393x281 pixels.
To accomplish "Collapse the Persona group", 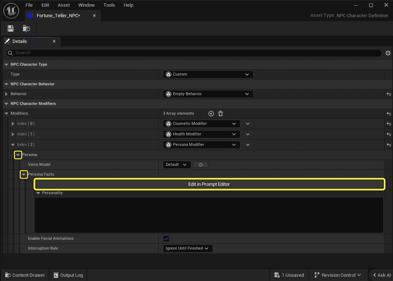I will (18, 155).
